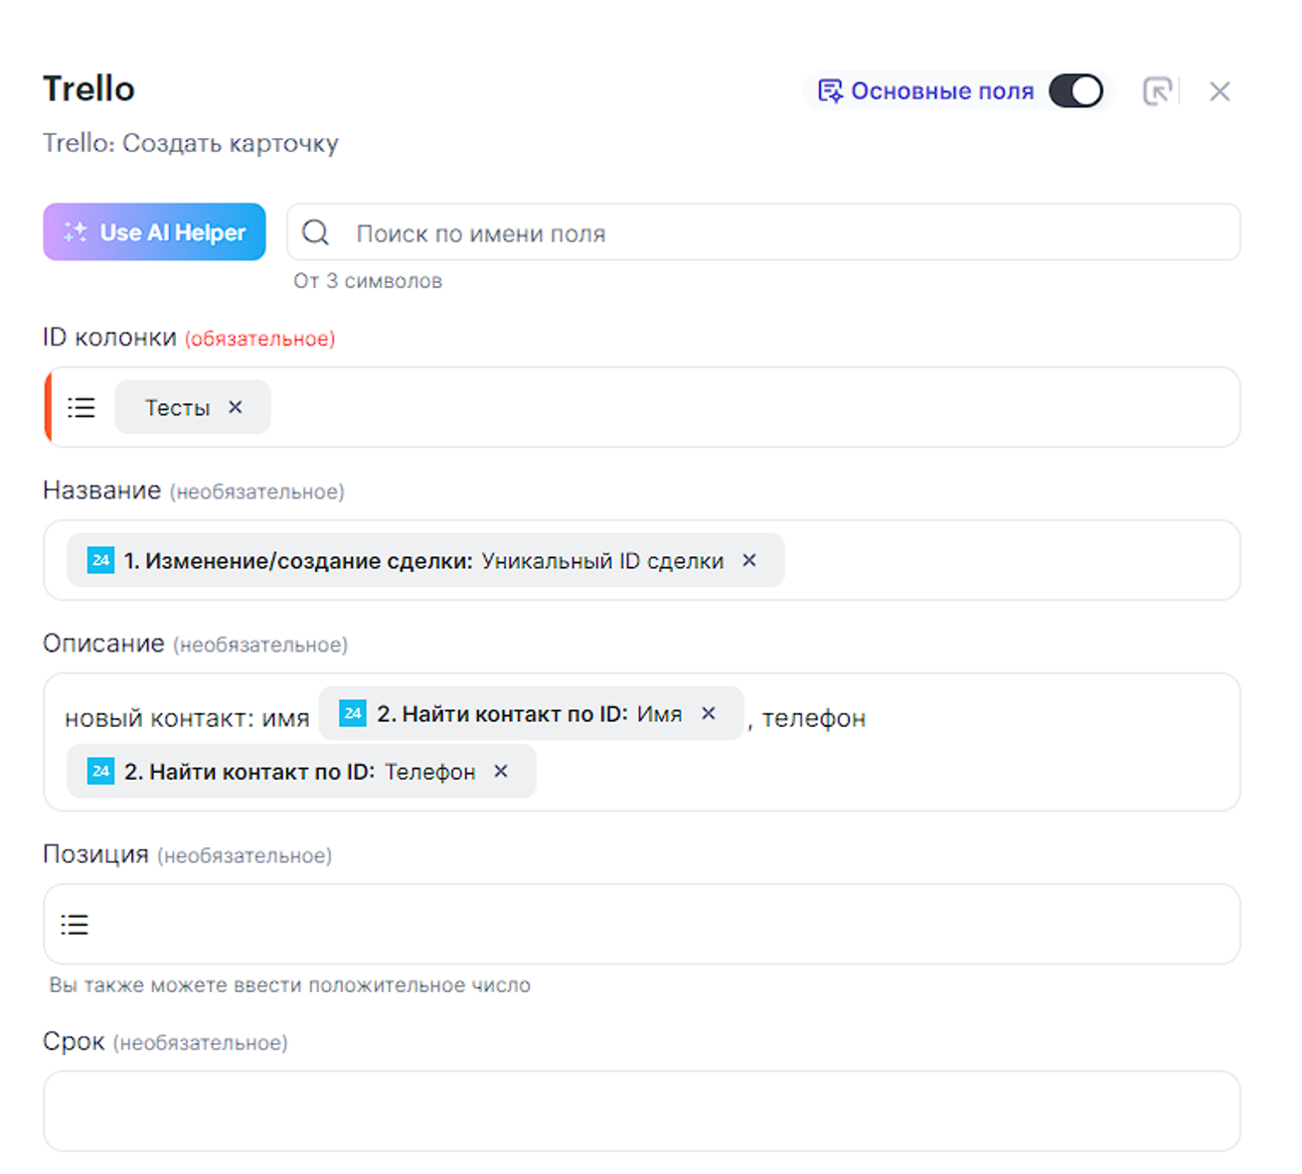Open the ID колонки list dropdown icon

[81, 407]
